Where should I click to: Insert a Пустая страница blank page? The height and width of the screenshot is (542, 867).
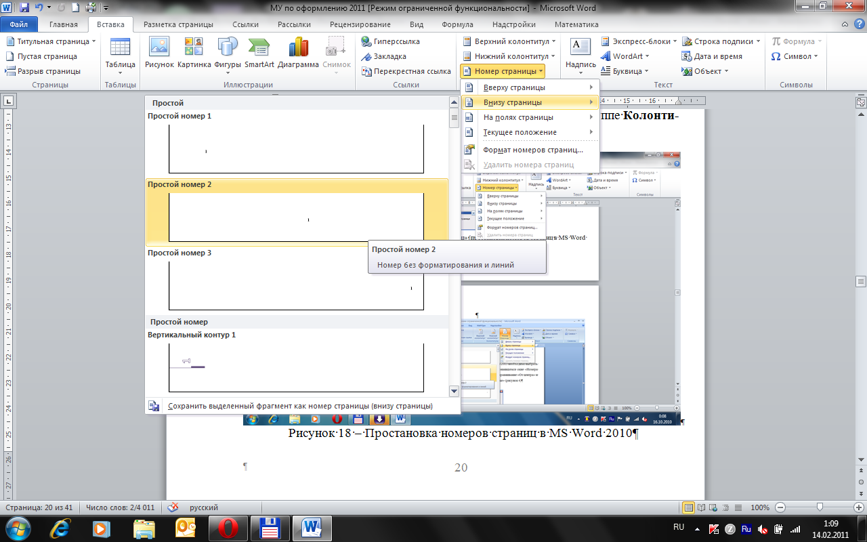tap(41, 56)
